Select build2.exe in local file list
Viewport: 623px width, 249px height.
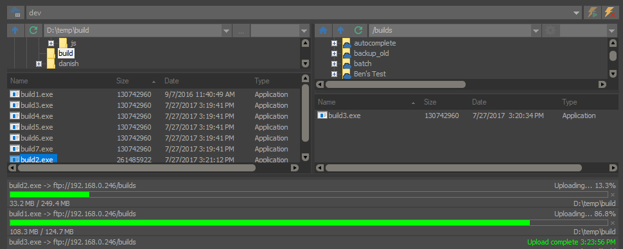tap(37, 159)
